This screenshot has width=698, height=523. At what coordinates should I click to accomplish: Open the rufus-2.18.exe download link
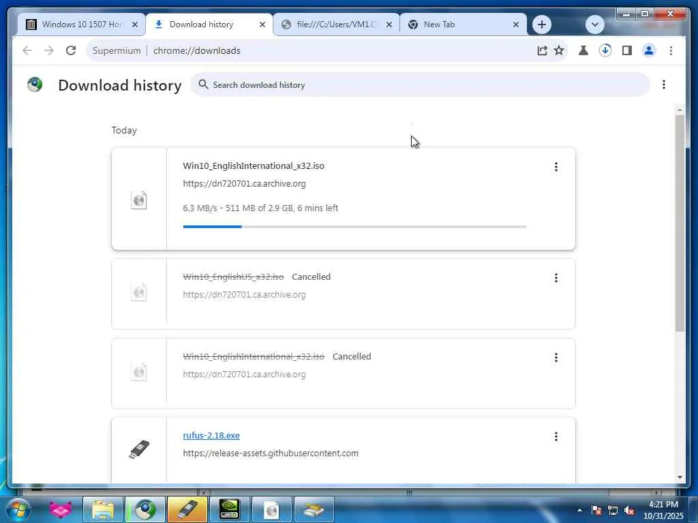point(211,435)
